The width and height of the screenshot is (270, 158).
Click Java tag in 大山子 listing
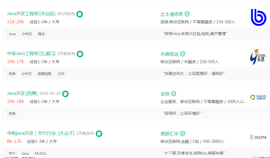(x=25, y=153)
